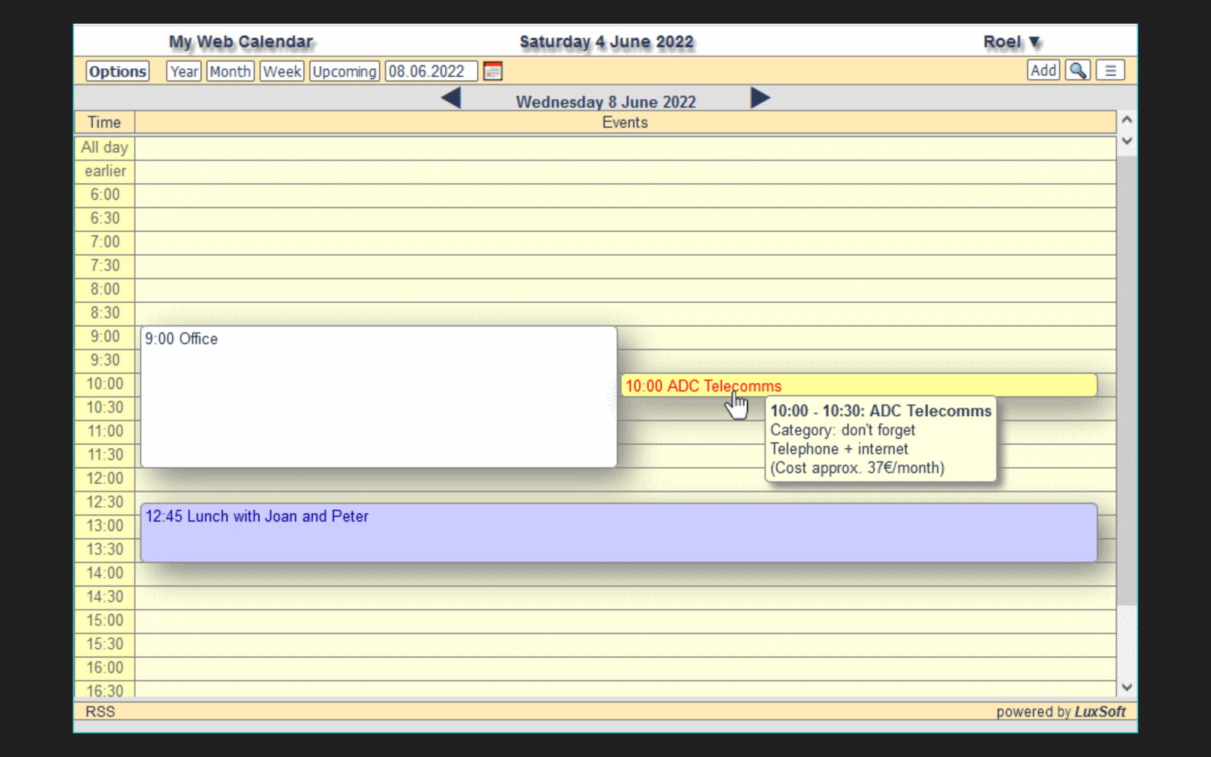This screenshot has width=1211, height=757.
Task: Switch to Year view
Action: click(x=183, y=72)
